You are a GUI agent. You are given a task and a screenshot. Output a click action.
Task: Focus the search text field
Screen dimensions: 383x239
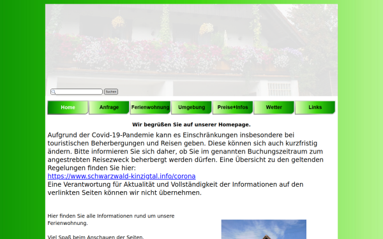[77, 92]
